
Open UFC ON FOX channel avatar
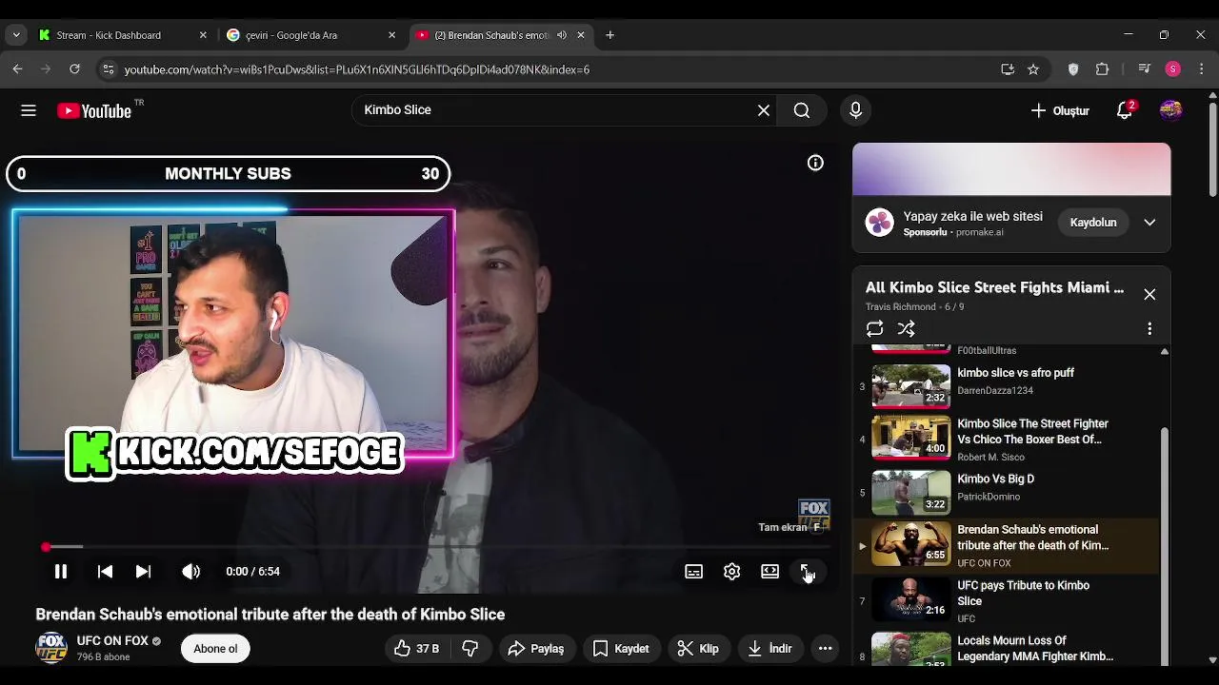(51, 648)
